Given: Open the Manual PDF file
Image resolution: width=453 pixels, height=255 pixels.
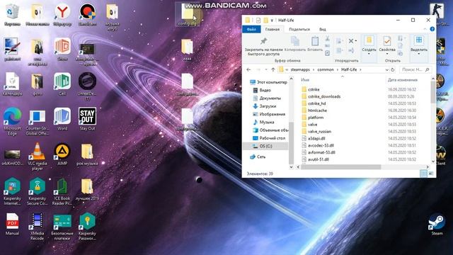Looking at the screenshot, I should [12, 224].
